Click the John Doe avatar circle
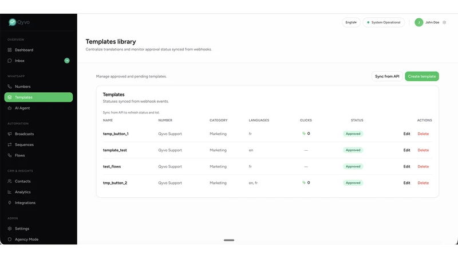 click(419, 22)
